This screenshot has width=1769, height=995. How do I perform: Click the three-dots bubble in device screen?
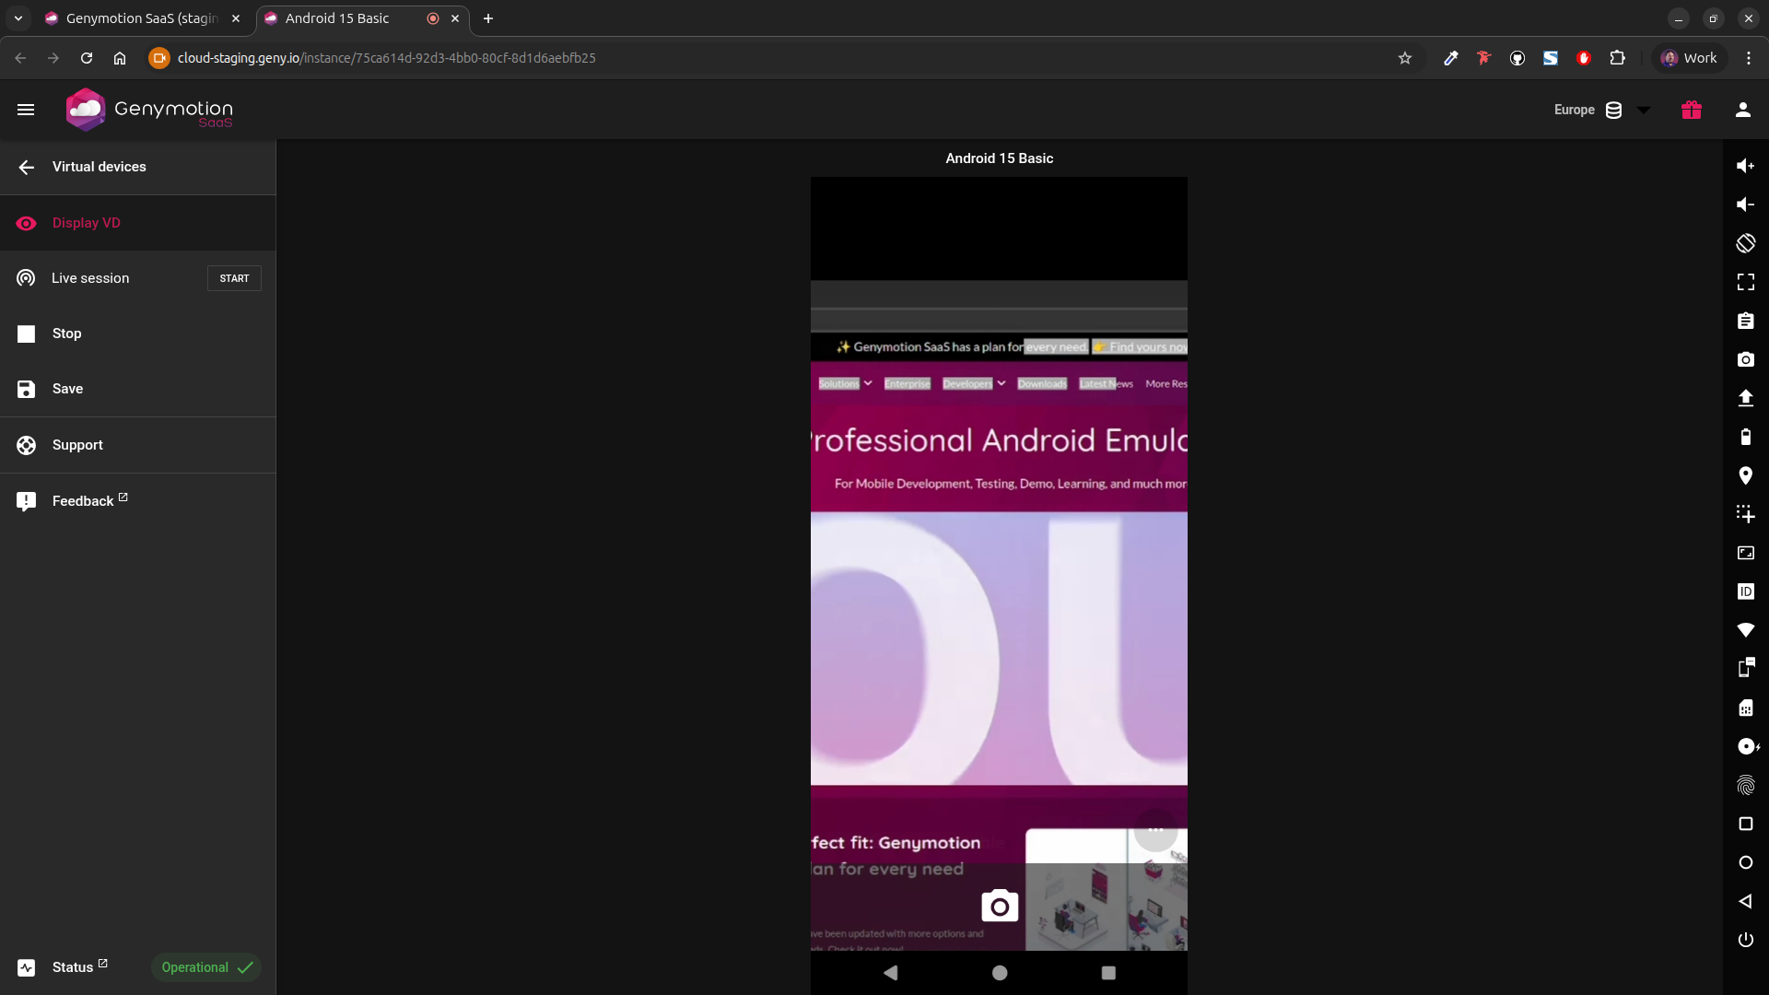click(x=1155, y=830)
